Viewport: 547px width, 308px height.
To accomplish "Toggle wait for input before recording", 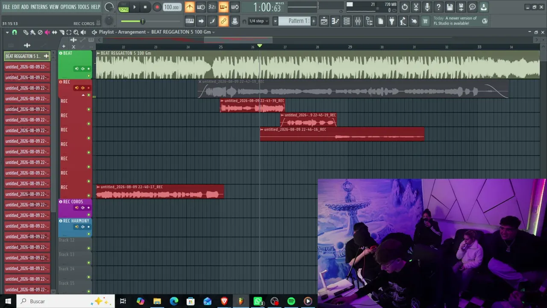I will click(x=201, y=7).
